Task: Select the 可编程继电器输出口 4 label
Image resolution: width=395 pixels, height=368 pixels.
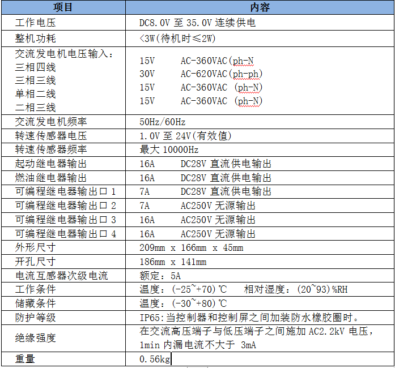Action: click(66, 234)
